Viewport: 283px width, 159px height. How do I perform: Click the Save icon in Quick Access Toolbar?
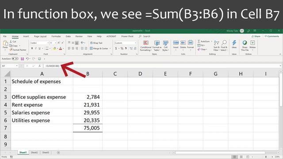[x=23, y=59]
